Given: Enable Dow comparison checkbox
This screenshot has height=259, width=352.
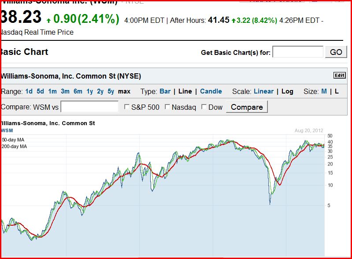Looking at the screenshot, I should [x=204, y=107].
